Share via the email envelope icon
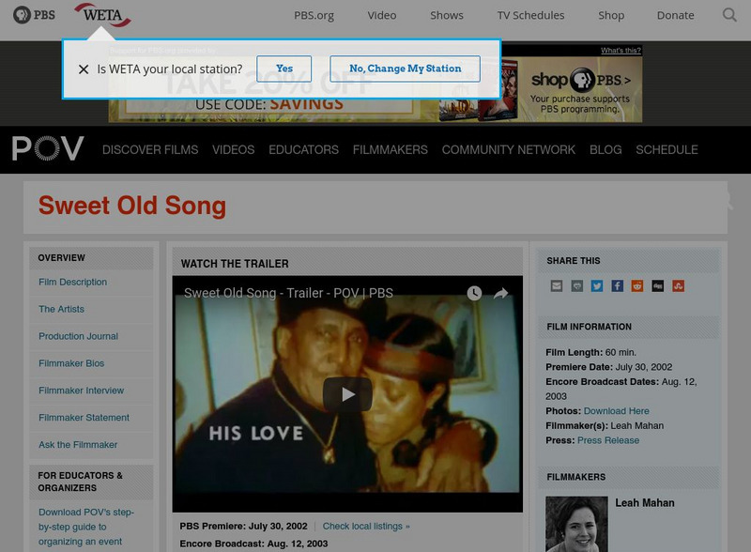The height and width of the screenshot is (552, 751). (x=557, y=286)
